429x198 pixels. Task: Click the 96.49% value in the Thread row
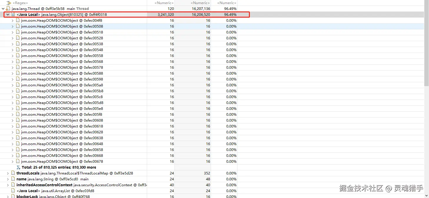(230, 9)
